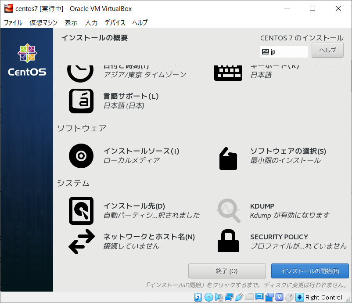Viewport: 352px width, 303px height.
Task: Open Language Support icon
Action: point(81,101)
